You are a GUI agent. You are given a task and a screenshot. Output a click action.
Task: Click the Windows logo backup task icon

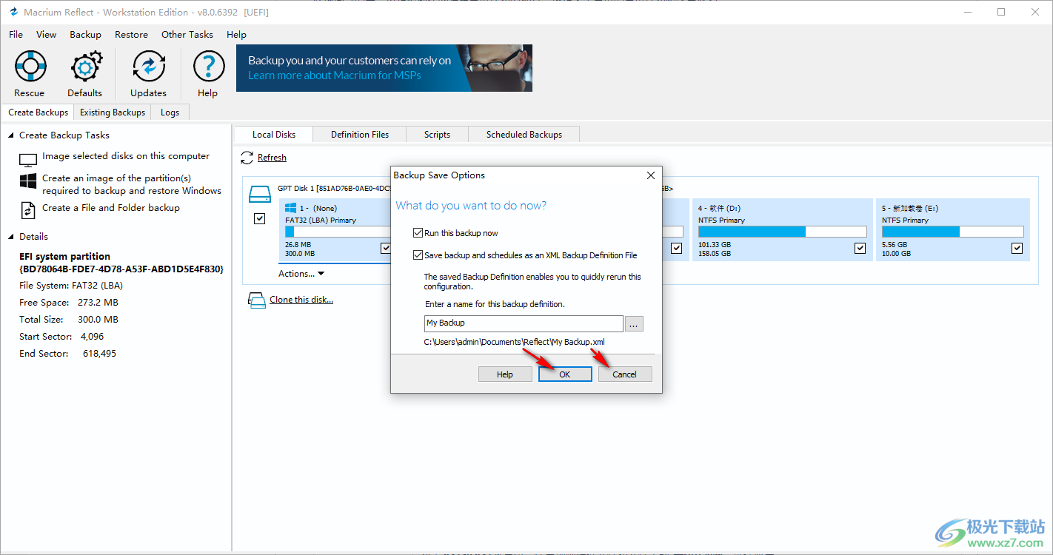(x=28, y=181)
